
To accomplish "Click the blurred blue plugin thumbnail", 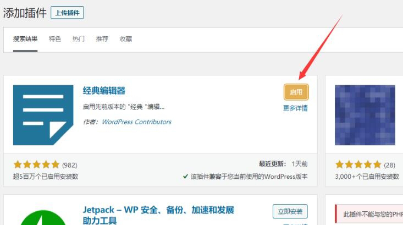I will 365,114.
